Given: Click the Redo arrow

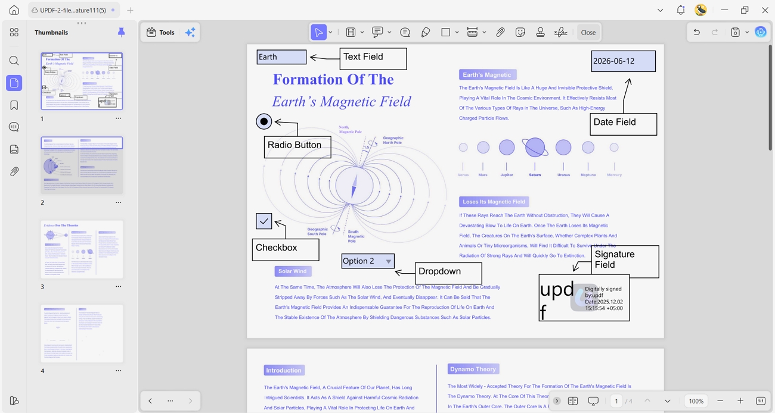Looking at the screenshot, I should (x=715, y=32).
